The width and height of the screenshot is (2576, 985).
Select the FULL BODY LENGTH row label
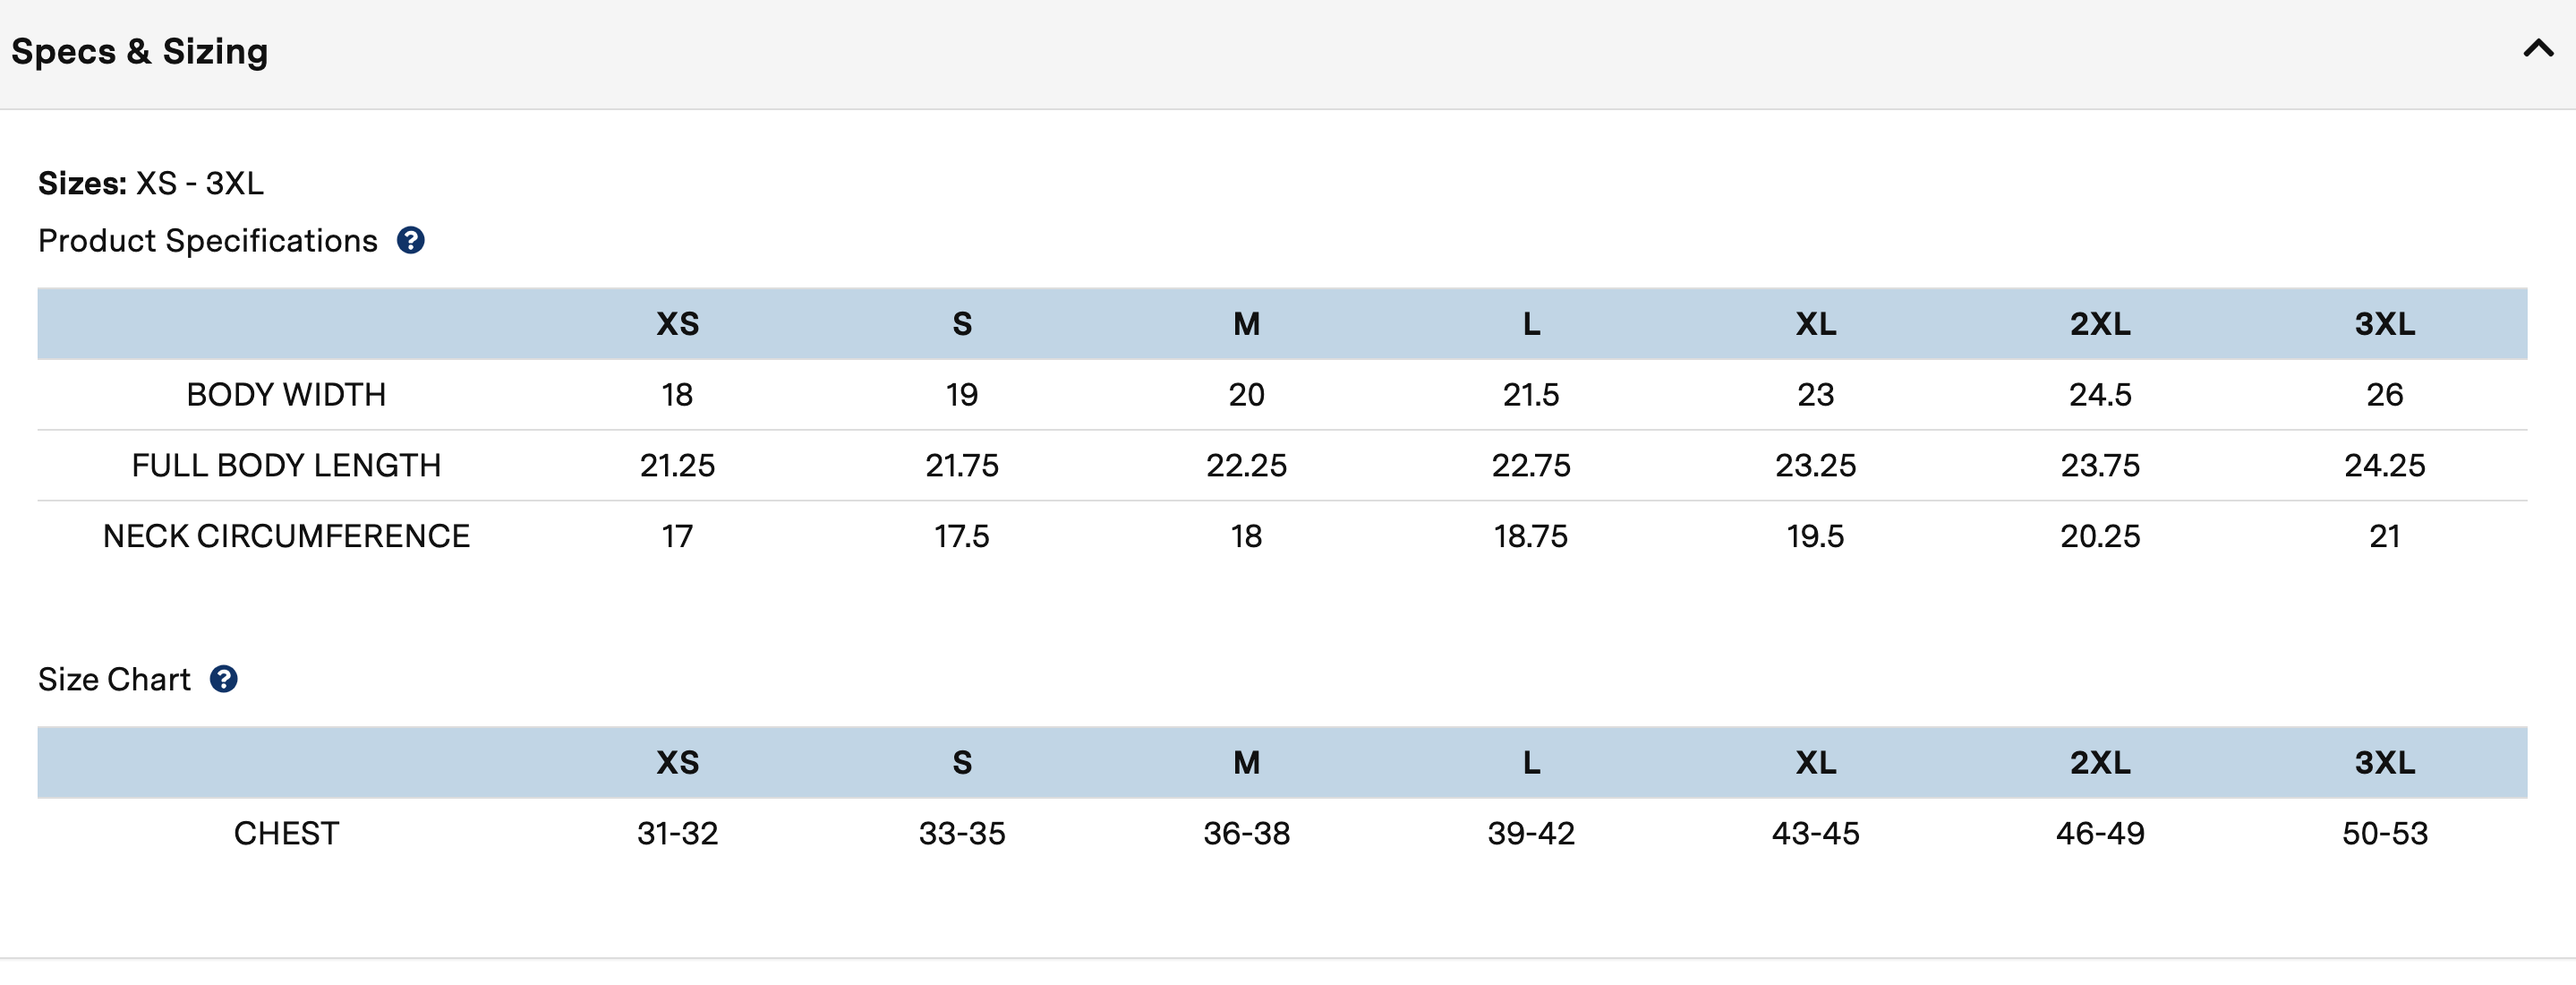coord(286,466)
